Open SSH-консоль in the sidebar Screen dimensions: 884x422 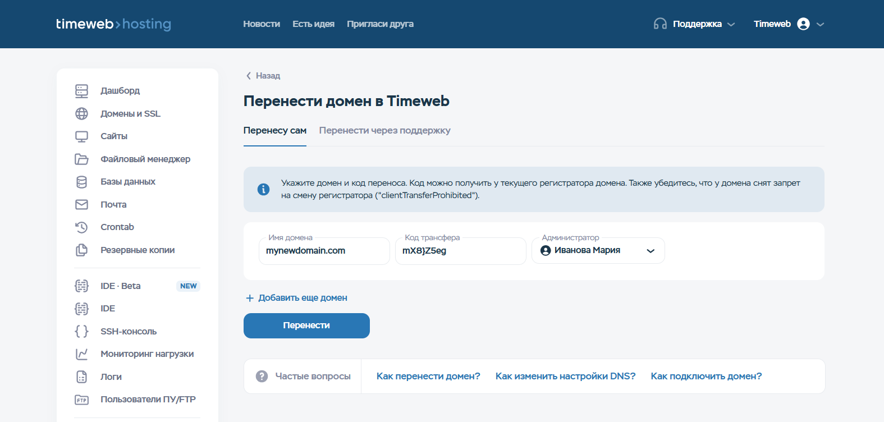[x=129, y=332]
